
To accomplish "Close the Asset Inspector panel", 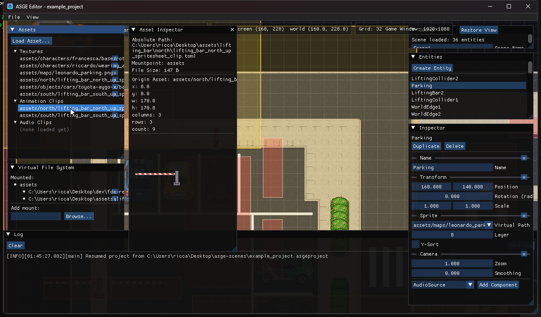I will (x=232, y=30).
